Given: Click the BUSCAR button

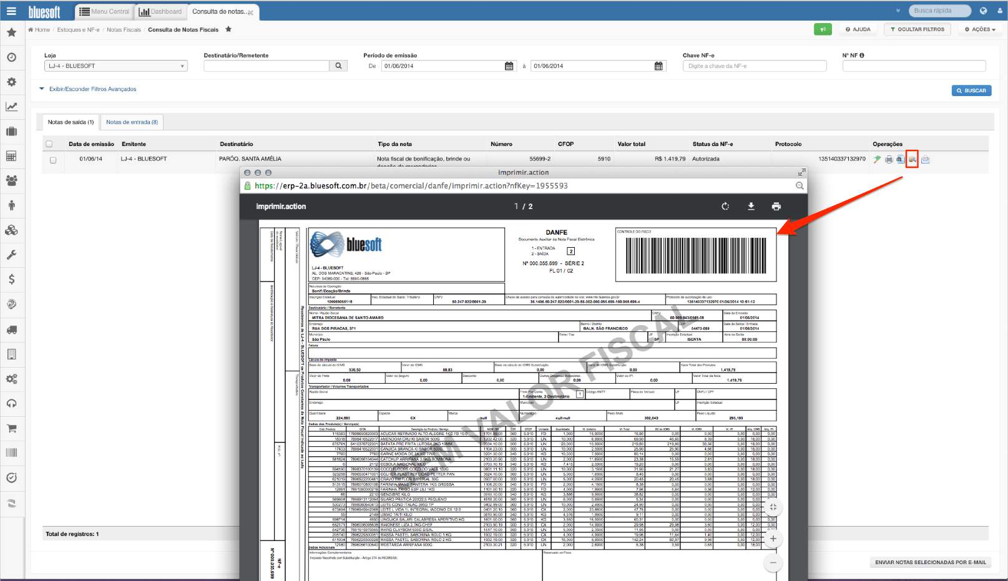Looking at the screenshot, I should click(971, 90).
